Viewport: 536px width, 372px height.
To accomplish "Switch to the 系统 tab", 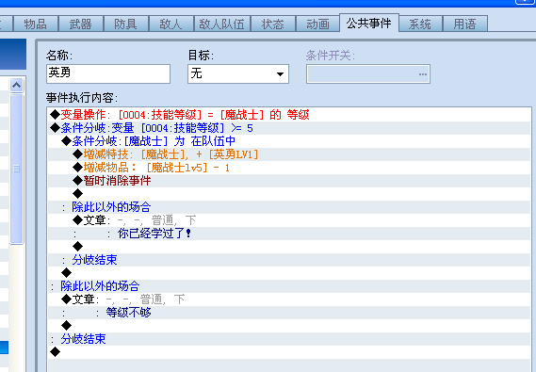I will [x=420, y=24].
